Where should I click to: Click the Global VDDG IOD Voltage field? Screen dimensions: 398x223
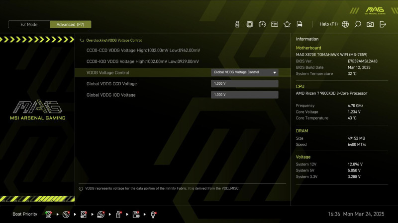[244, 95]
